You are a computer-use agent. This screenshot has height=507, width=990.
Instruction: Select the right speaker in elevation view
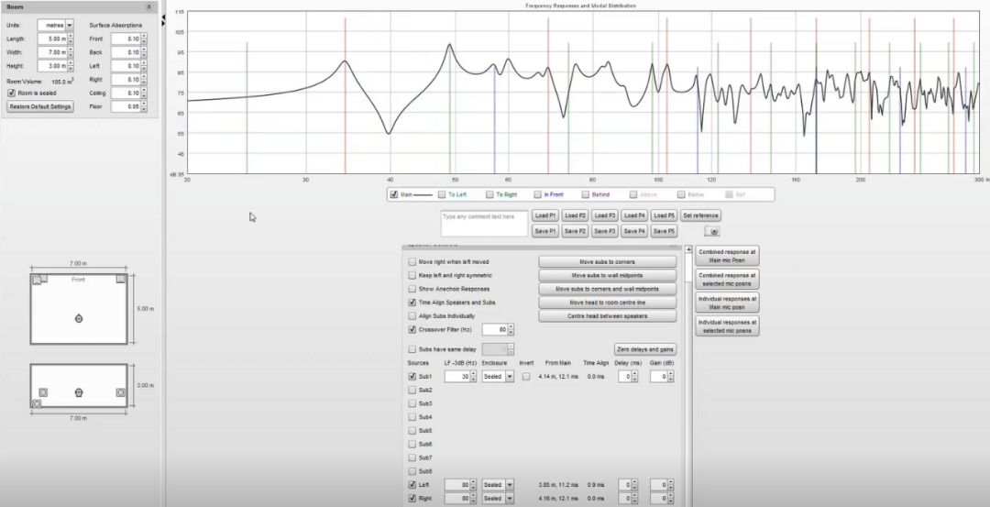(121, 392)
